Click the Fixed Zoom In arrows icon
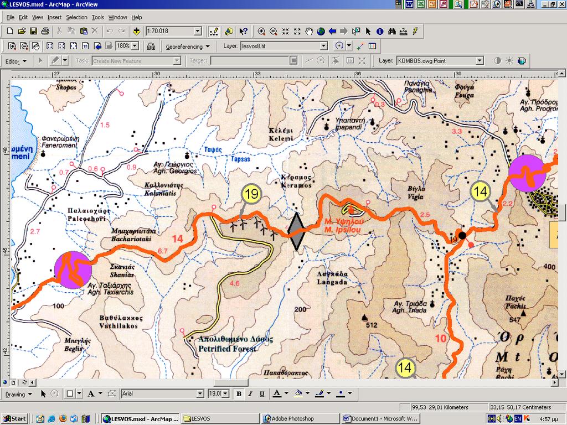The image size is (567, 425). [285, 32]
